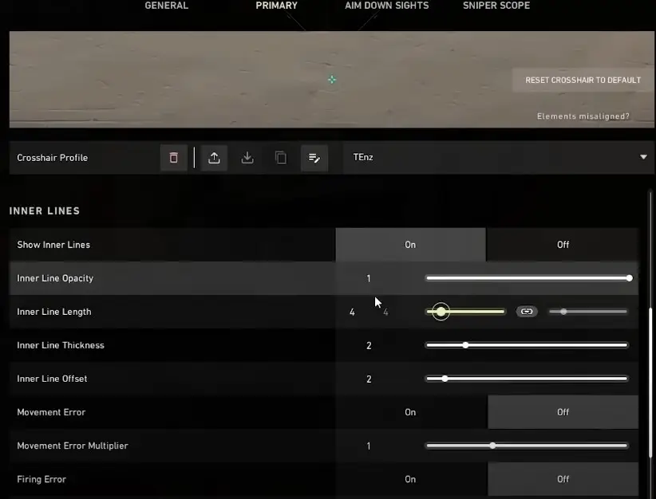
Task: Turn Firing Error Off
Action: point(563,479)
